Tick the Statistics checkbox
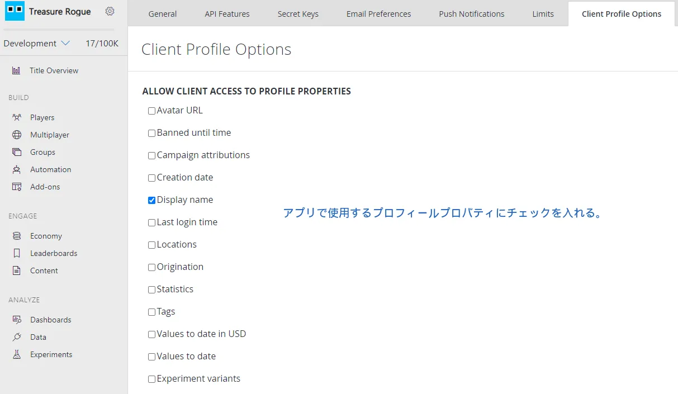 (151, 289)
